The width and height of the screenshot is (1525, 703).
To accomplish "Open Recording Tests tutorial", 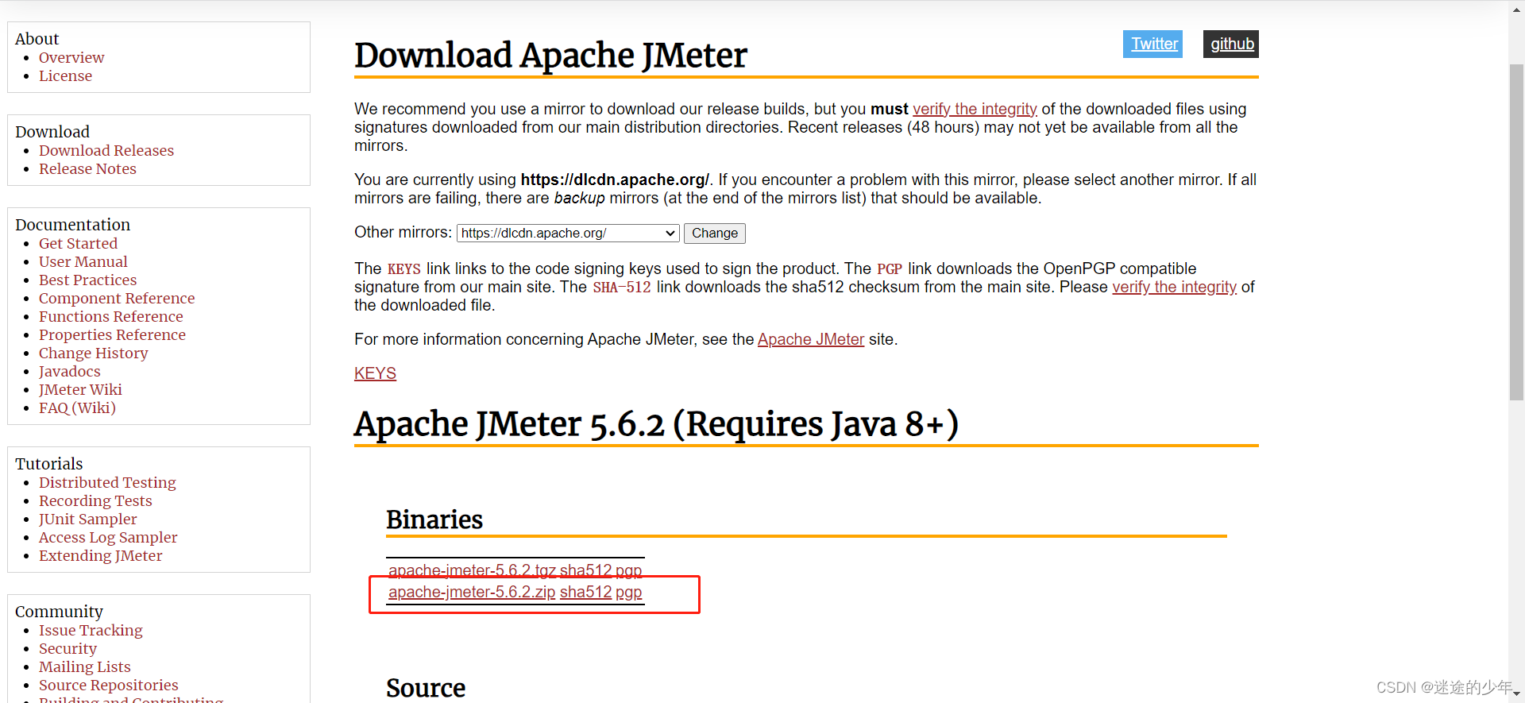I will point(95,500).
